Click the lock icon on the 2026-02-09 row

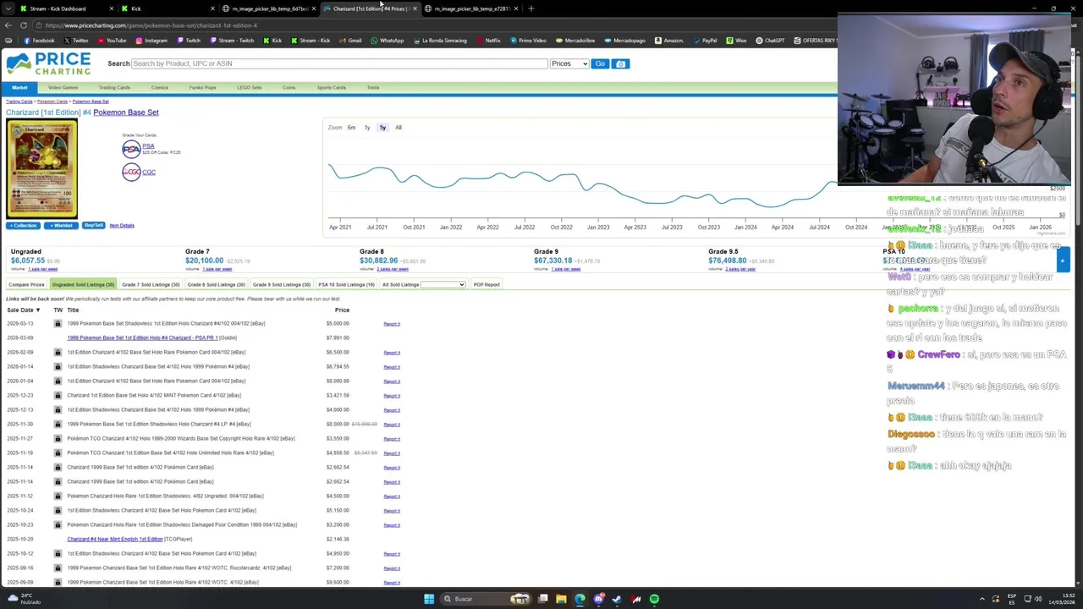58,353
